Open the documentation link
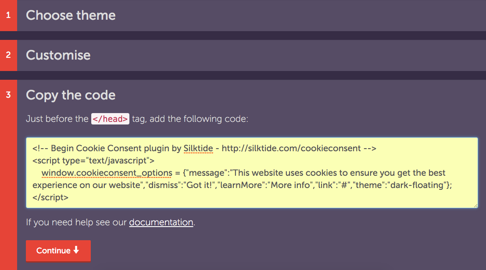The image size is (486, 270). coord(161,222)
